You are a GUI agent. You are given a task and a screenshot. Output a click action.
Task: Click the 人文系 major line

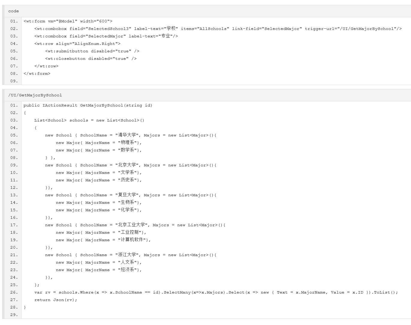coord(99,262)
